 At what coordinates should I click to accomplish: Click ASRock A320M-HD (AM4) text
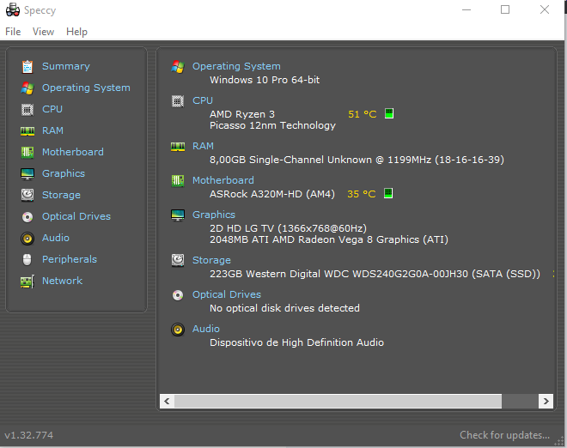272,194
